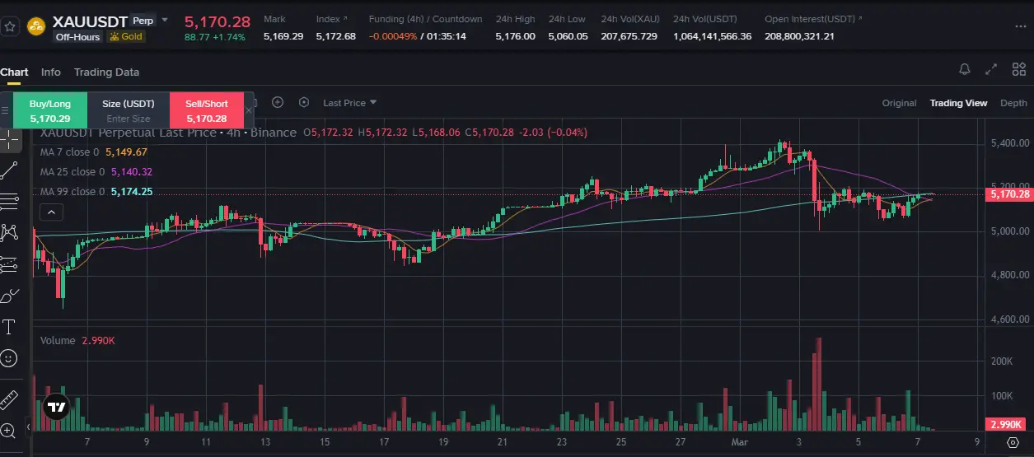The image size is (1034, 457).
Task: Select the XABCD pattern tool
Action: [x=10, y=233]
